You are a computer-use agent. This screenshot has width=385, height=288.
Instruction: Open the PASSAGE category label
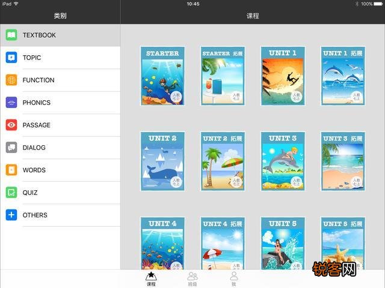(x=37, y=125)
